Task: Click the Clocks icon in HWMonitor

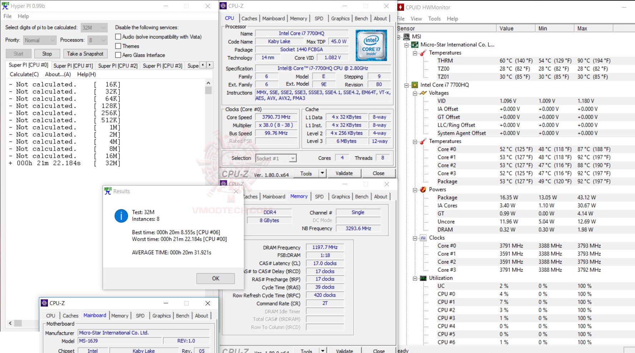Action: pos(423,238)
